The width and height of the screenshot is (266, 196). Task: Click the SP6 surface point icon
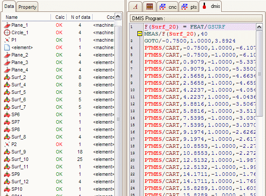(7, 114)
